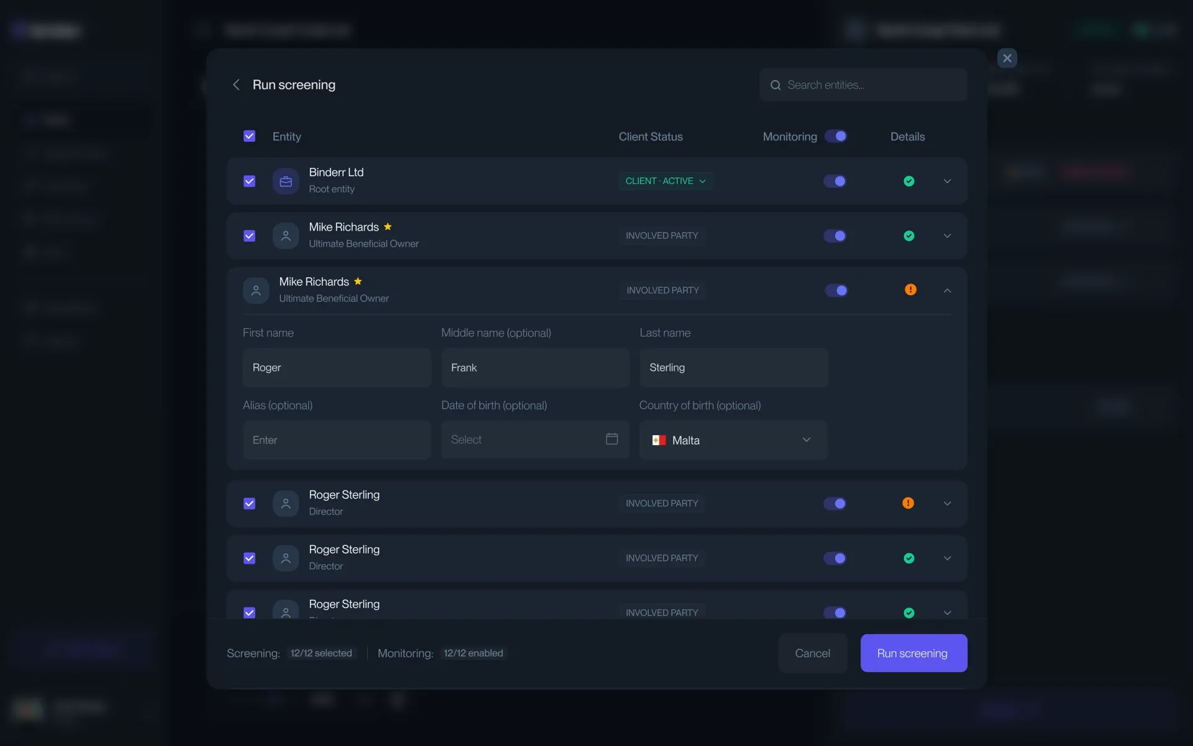The image size is (1193, 746).
Task: Click the Alias input field
Action: (337, 440)
